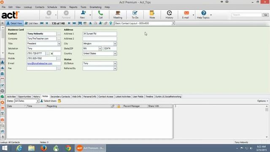This screenshot has width=270, height=152.
Task: Expand the Country dropdown
Action: [x=115, y=54]
